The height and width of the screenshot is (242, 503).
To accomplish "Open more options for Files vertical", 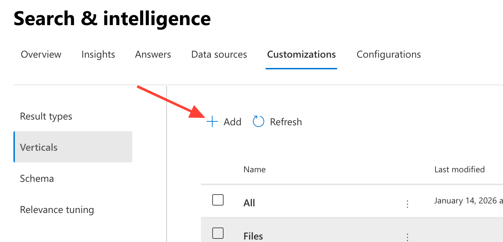I will (407, 237).
